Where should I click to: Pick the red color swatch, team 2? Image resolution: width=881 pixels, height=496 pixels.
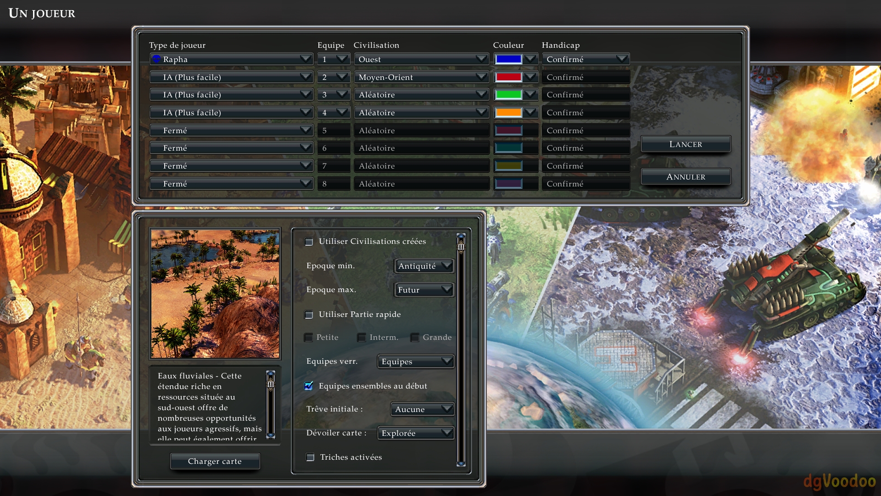click(x=508, y=77)
